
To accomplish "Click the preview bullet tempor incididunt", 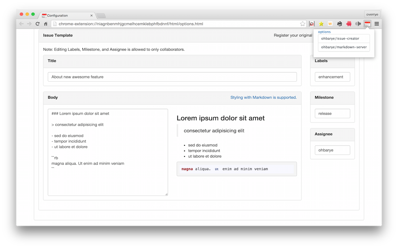I will coord(204,151).
